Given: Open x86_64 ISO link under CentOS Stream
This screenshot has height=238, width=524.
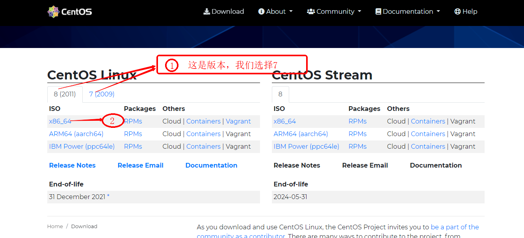Looking at the screenshot, I should 285,121.
